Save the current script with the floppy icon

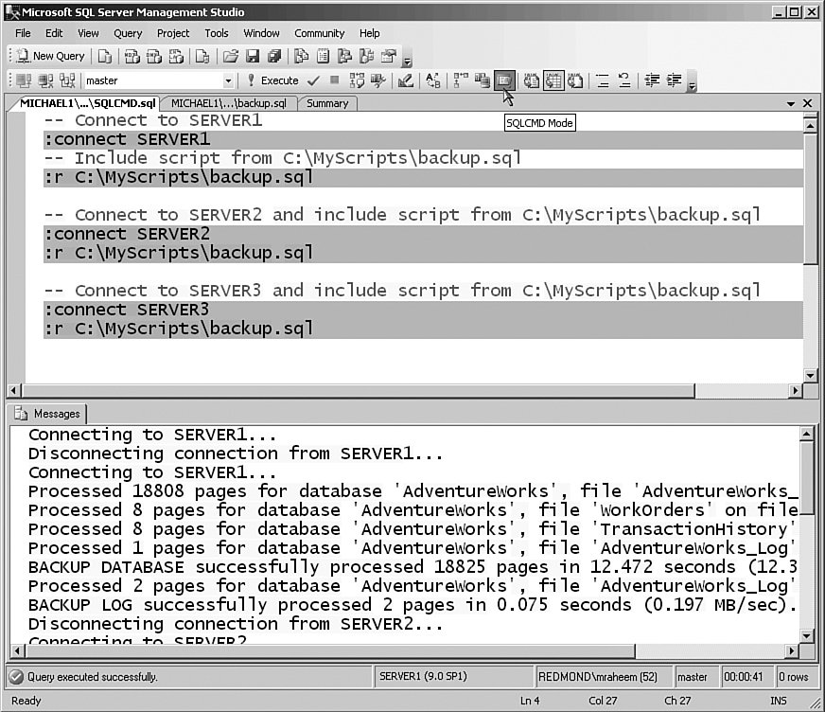click(x=253, y=57)
